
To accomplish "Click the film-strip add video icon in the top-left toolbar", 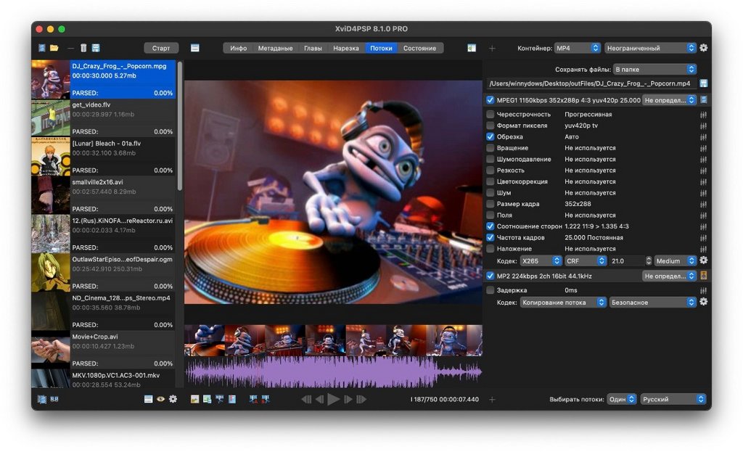I will [42, 48].
